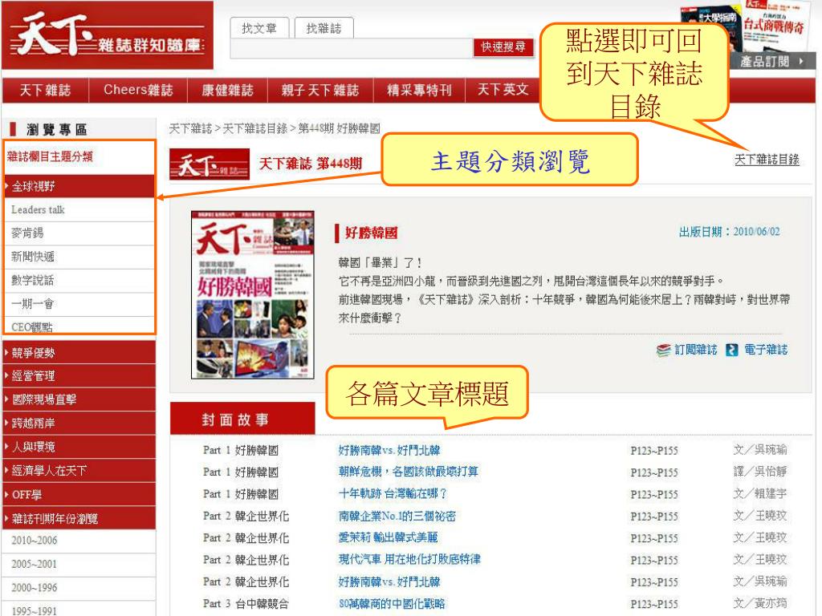This screenshot has width=822, height=616.
Task: Open the 產品訂閱 dropdown button
Action: (x=771, y=61)
